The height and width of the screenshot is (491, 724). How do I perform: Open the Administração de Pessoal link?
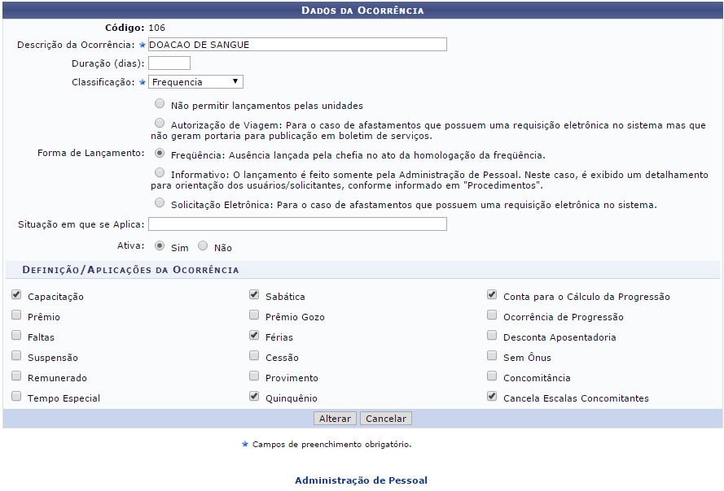361,480
